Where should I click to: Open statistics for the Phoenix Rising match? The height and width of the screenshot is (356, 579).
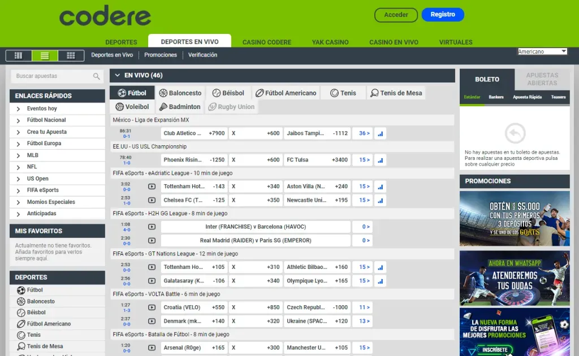click(x=379, y=159)
